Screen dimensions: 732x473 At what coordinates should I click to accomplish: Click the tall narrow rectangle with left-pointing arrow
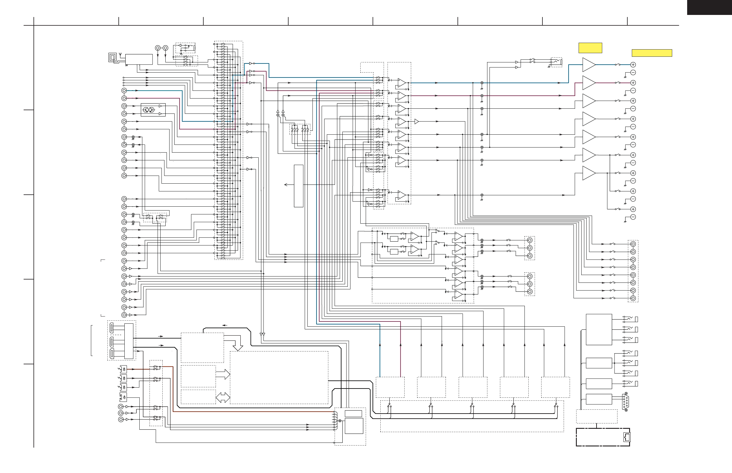pos(298,186)
